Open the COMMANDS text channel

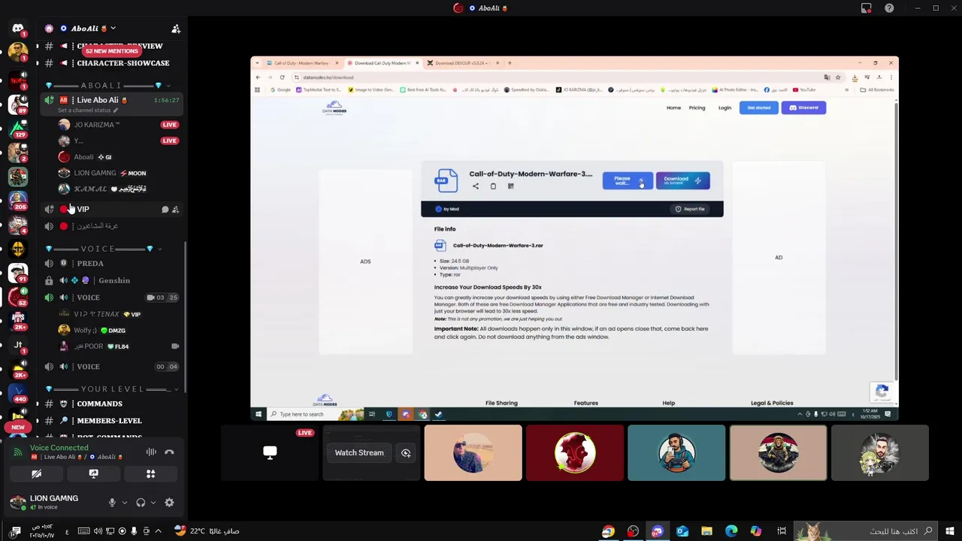(111, 404)
